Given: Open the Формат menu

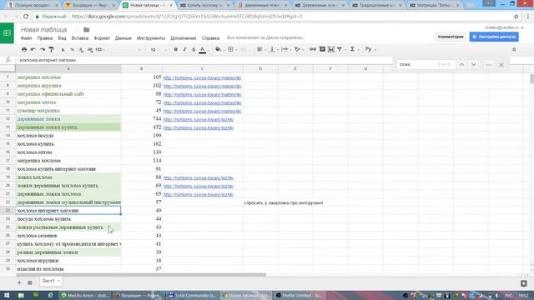Looking at the screenshot, I should tap(102, 38).
